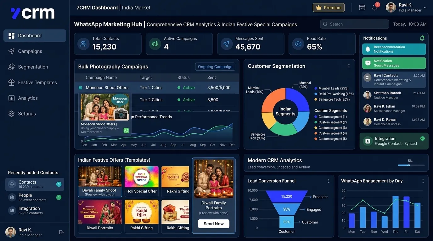Screen dimensions: 433x241
Task: Toggle the Monsoon Shoot Offers row checkbox
Action: pos(80,88)
